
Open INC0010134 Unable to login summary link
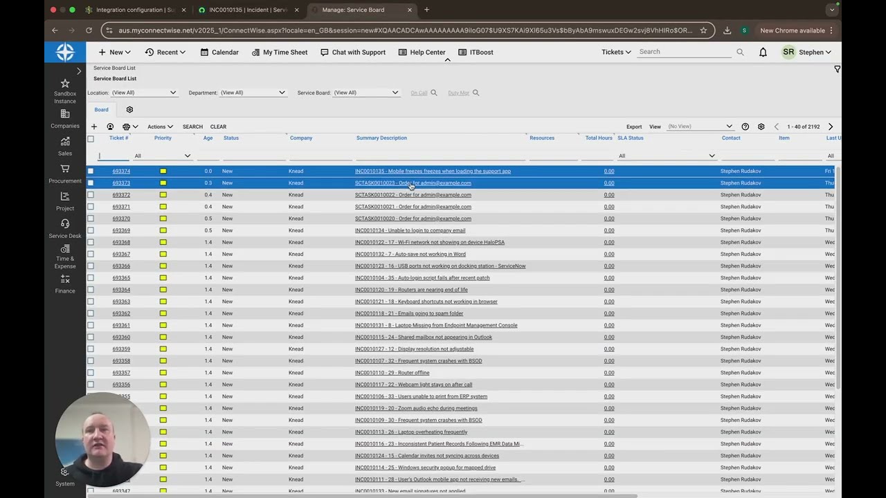(x=410, y=230)
